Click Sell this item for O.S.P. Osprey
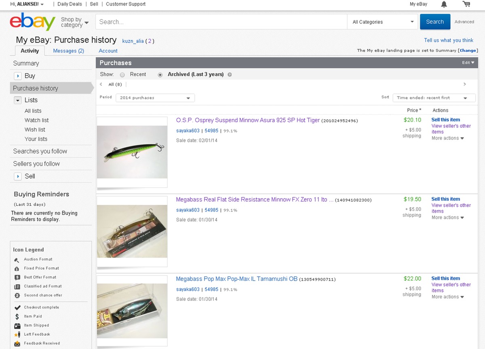The image size is (485, 349). click(446, 120)
